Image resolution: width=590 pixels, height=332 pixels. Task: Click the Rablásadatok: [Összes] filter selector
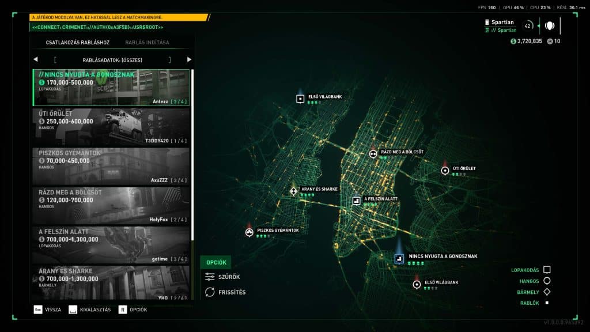point(112,60)
